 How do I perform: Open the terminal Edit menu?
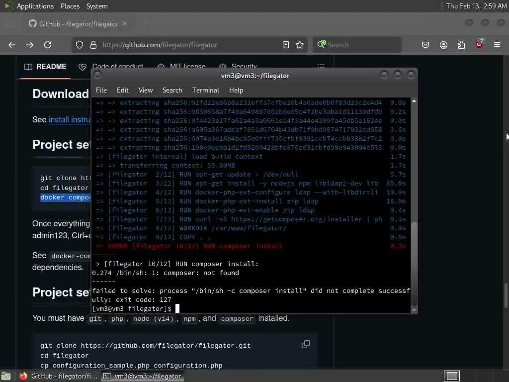123,91
